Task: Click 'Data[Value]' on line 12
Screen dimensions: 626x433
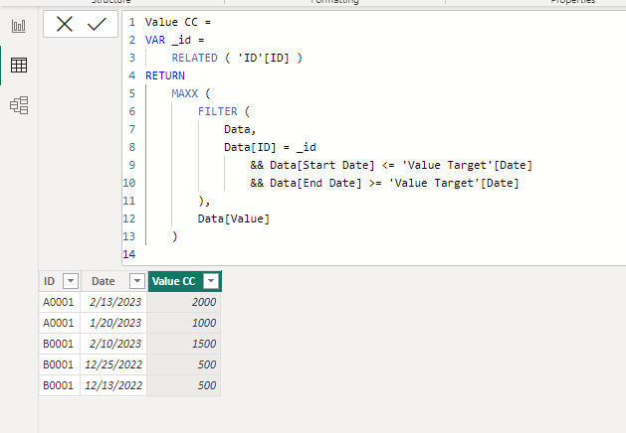Action: (x=234, y=218)
